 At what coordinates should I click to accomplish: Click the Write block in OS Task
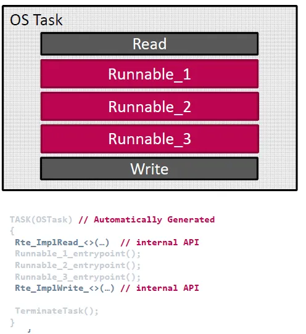[x=149, y=169]
